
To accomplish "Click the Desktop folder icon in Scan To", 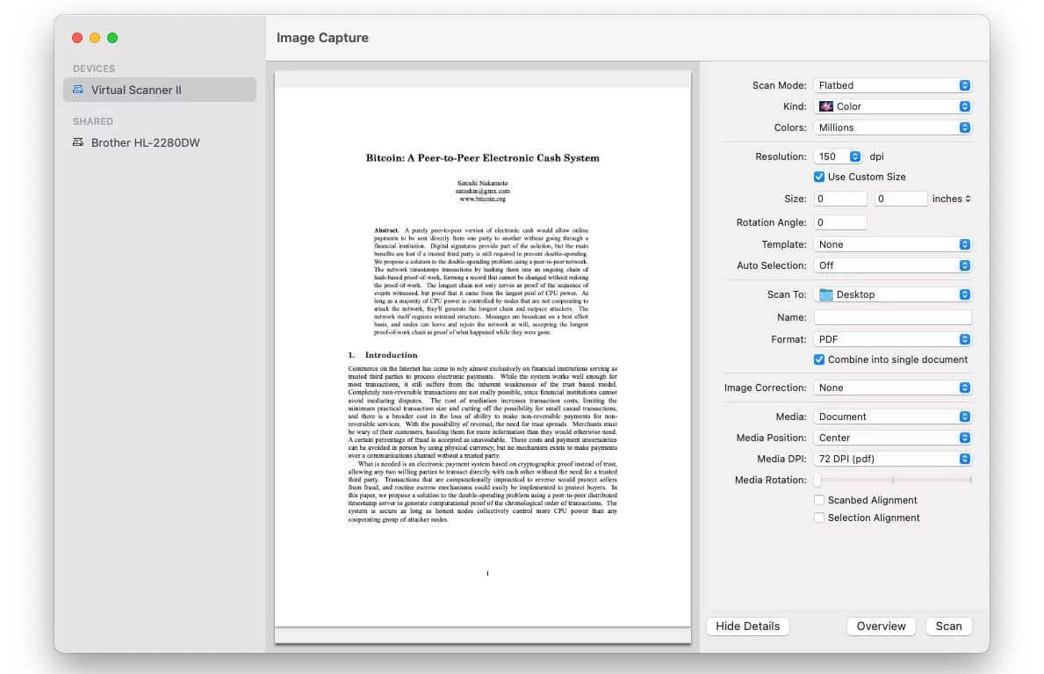I will [x=825, y=294].
